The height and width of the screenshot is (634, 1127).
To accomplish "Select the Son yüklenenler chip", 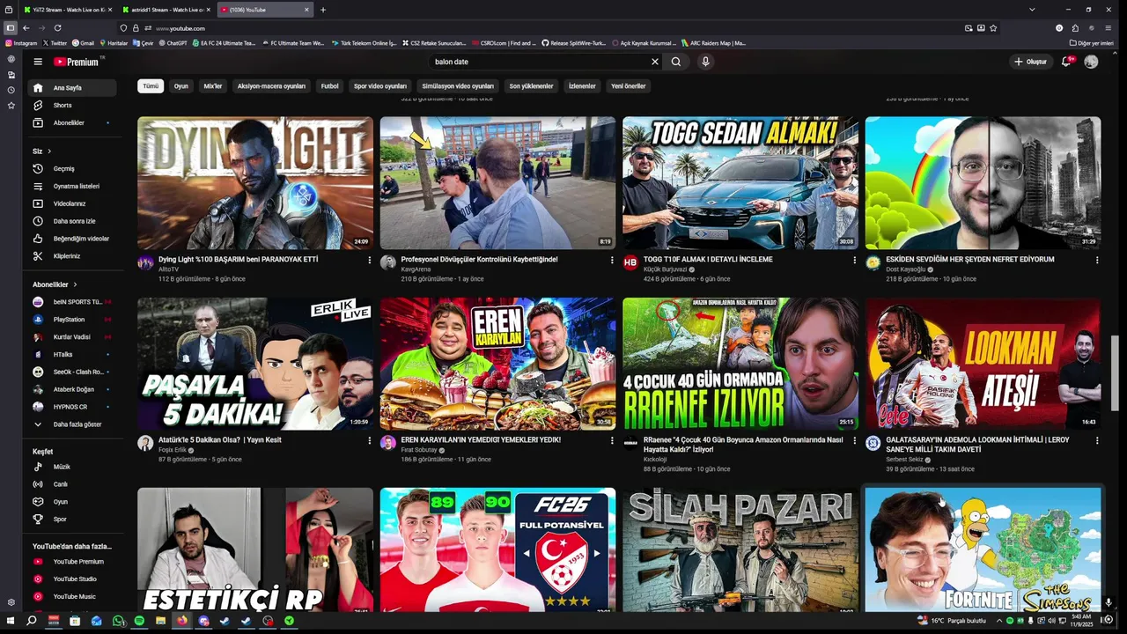I will 531,86.
